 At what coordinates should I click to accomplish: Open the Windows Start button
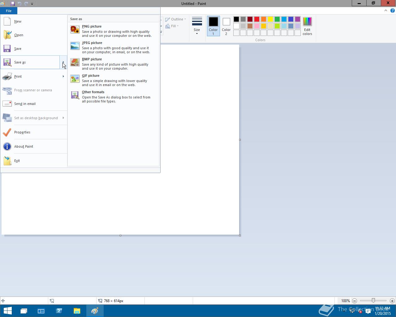click(7, 310)
